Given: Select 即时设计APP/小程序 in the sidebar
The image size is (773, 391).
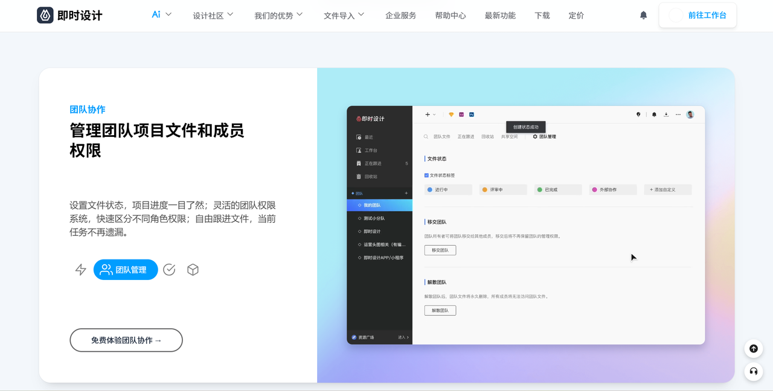Looking at the screenshot, I should coord(380,258).
